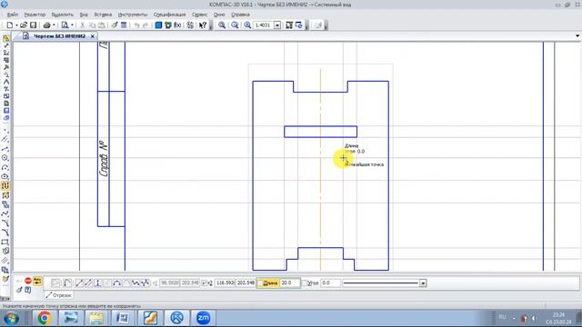
Task: Save the current drawing
Action: coord(33,25)
